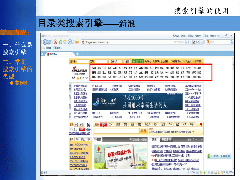Go to the browser home page icon

pyautogui.click(x=65, y=42)
